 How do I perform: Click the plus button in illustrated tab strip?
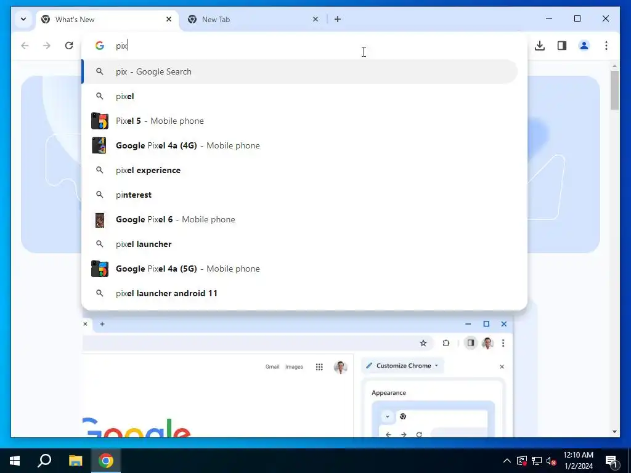point(102,324)
